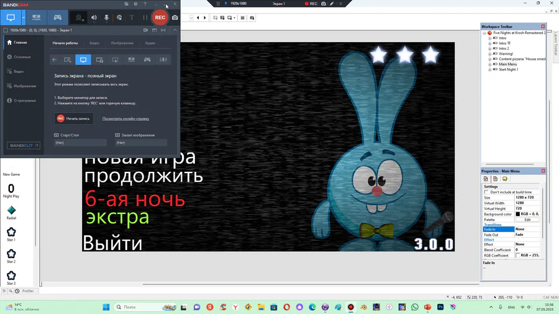Viewport: 559px width, 314px height.
Task: Expand the Warning! frame node
Action: (489, 54)
